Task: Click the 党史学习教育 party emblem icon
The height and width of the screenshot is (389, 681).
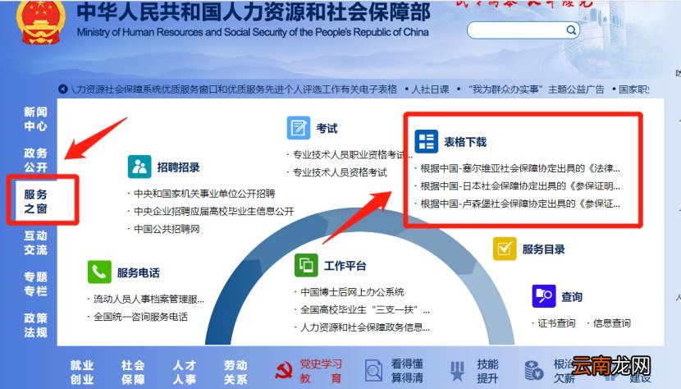Action: click(x=285, y=371)
